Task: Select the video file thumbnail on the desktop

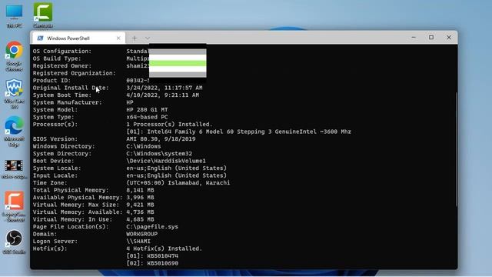Action: click(x=14, y=169)
